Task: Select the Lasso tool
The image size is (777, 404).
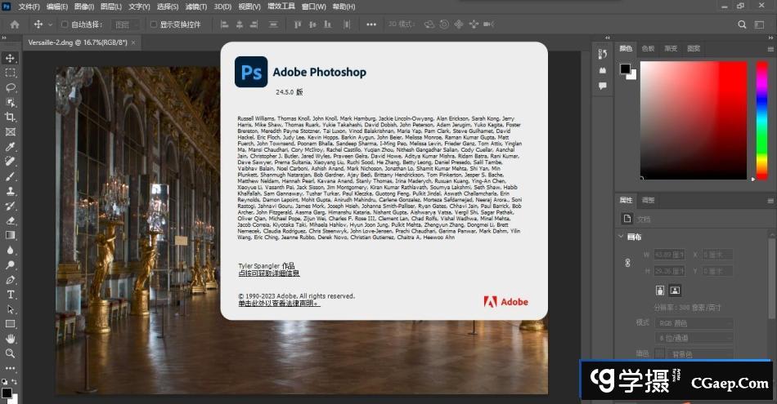Action: 11,87
